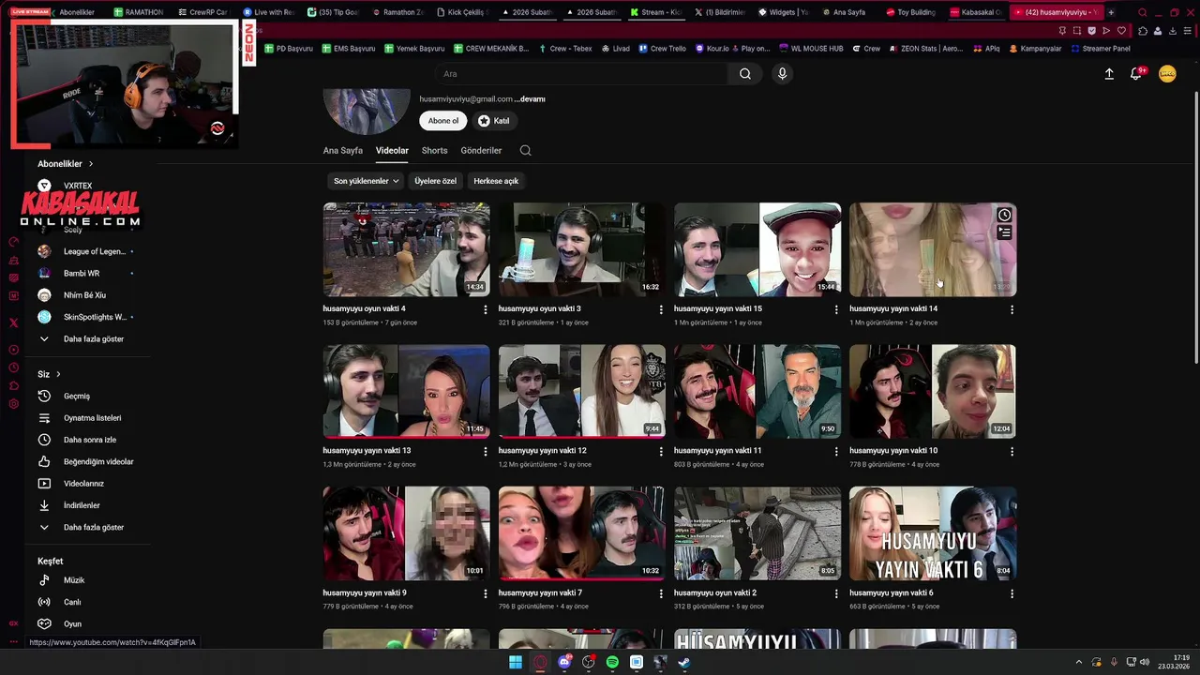This screenshot has width=1200, height=675.
Task: Click Katıl join button
Action: pyautogui.click(x=493, y=121)
